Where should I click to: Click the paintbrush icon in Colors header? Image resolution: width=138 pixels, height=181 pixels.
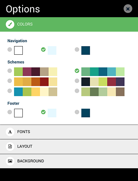point(10,24)
